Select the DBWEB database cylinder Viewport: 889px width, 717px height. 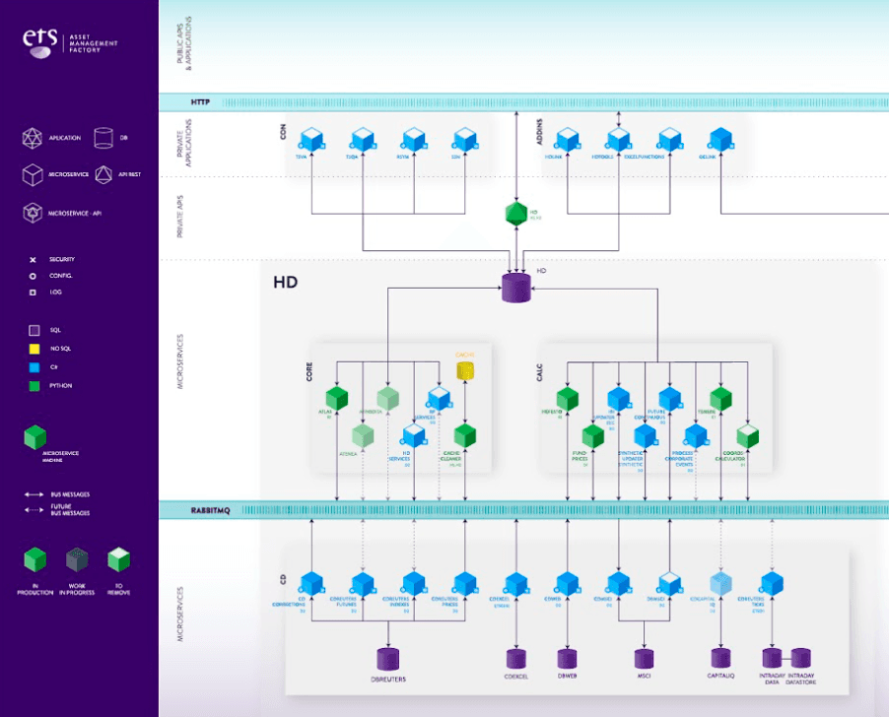click(567, 659)
